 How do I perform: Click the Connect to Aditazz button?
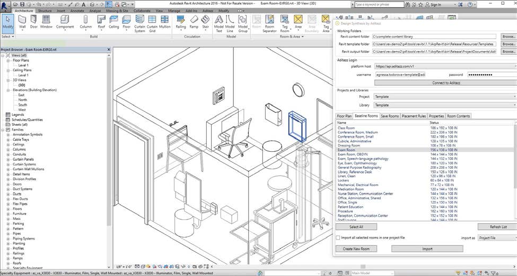point(445,83)
